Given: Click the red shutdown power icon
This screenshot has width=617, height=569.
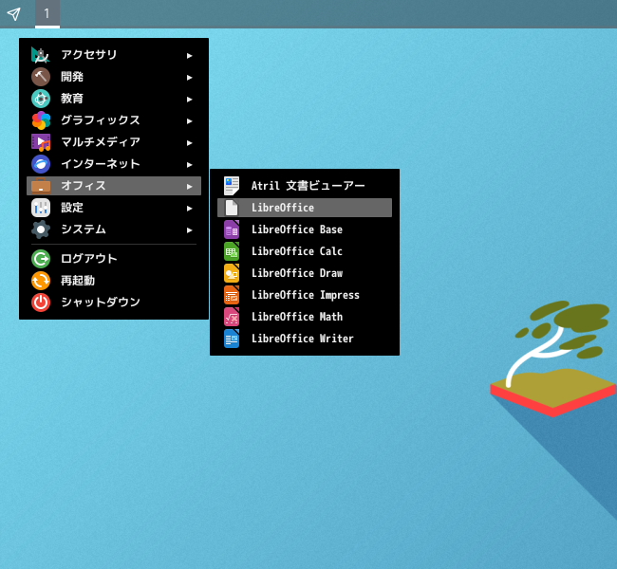Looking at the screenshot, I should coord(41,303).
